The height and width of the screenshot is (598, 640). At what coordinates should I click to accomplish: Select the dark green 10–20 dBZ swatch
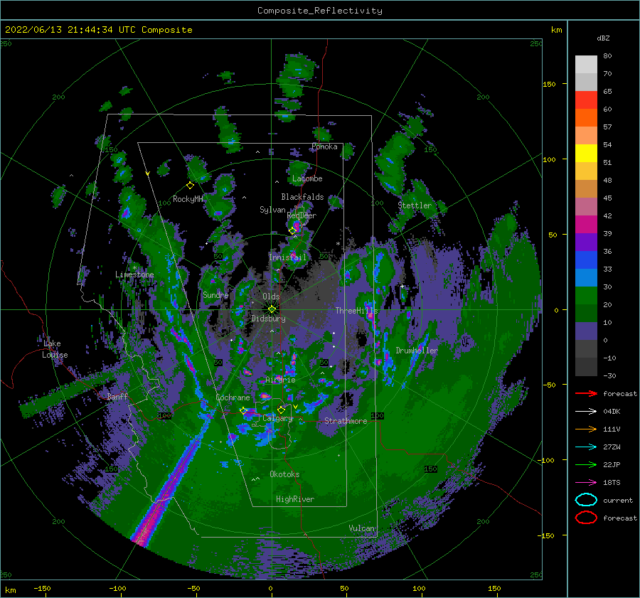pos(586,313)
